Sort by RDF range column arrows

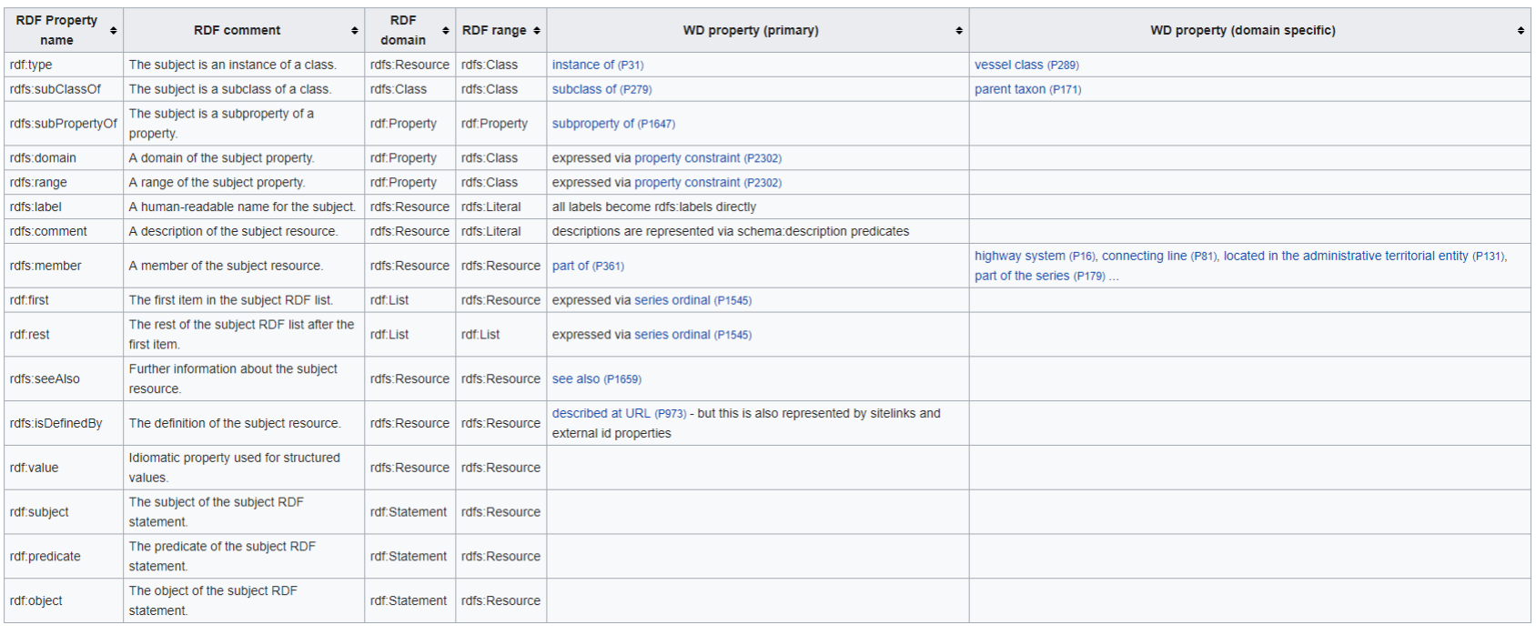pyautogui.click(x=537, y=31)
